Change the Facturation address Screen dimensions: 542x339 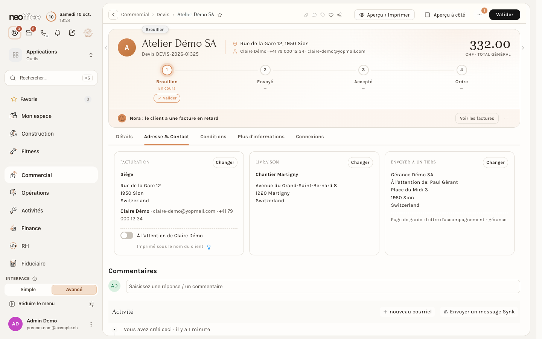(225, 162)
